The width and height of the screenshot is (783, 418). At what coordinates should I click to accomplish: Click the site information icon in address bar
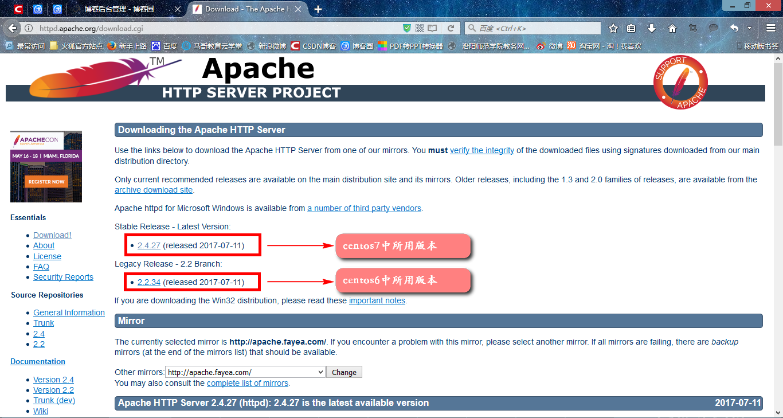click(x=29, y=28)
